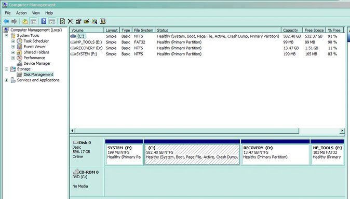Sort by the Free Space column header
This screenshot has width=350, height=199.
(x=314, y=30)
